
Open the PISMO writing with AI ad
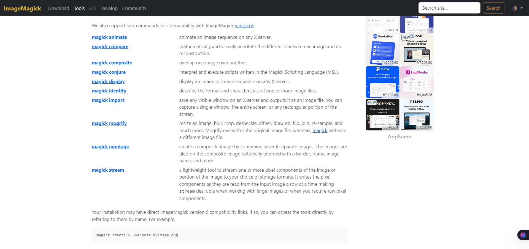pos(417,114)
